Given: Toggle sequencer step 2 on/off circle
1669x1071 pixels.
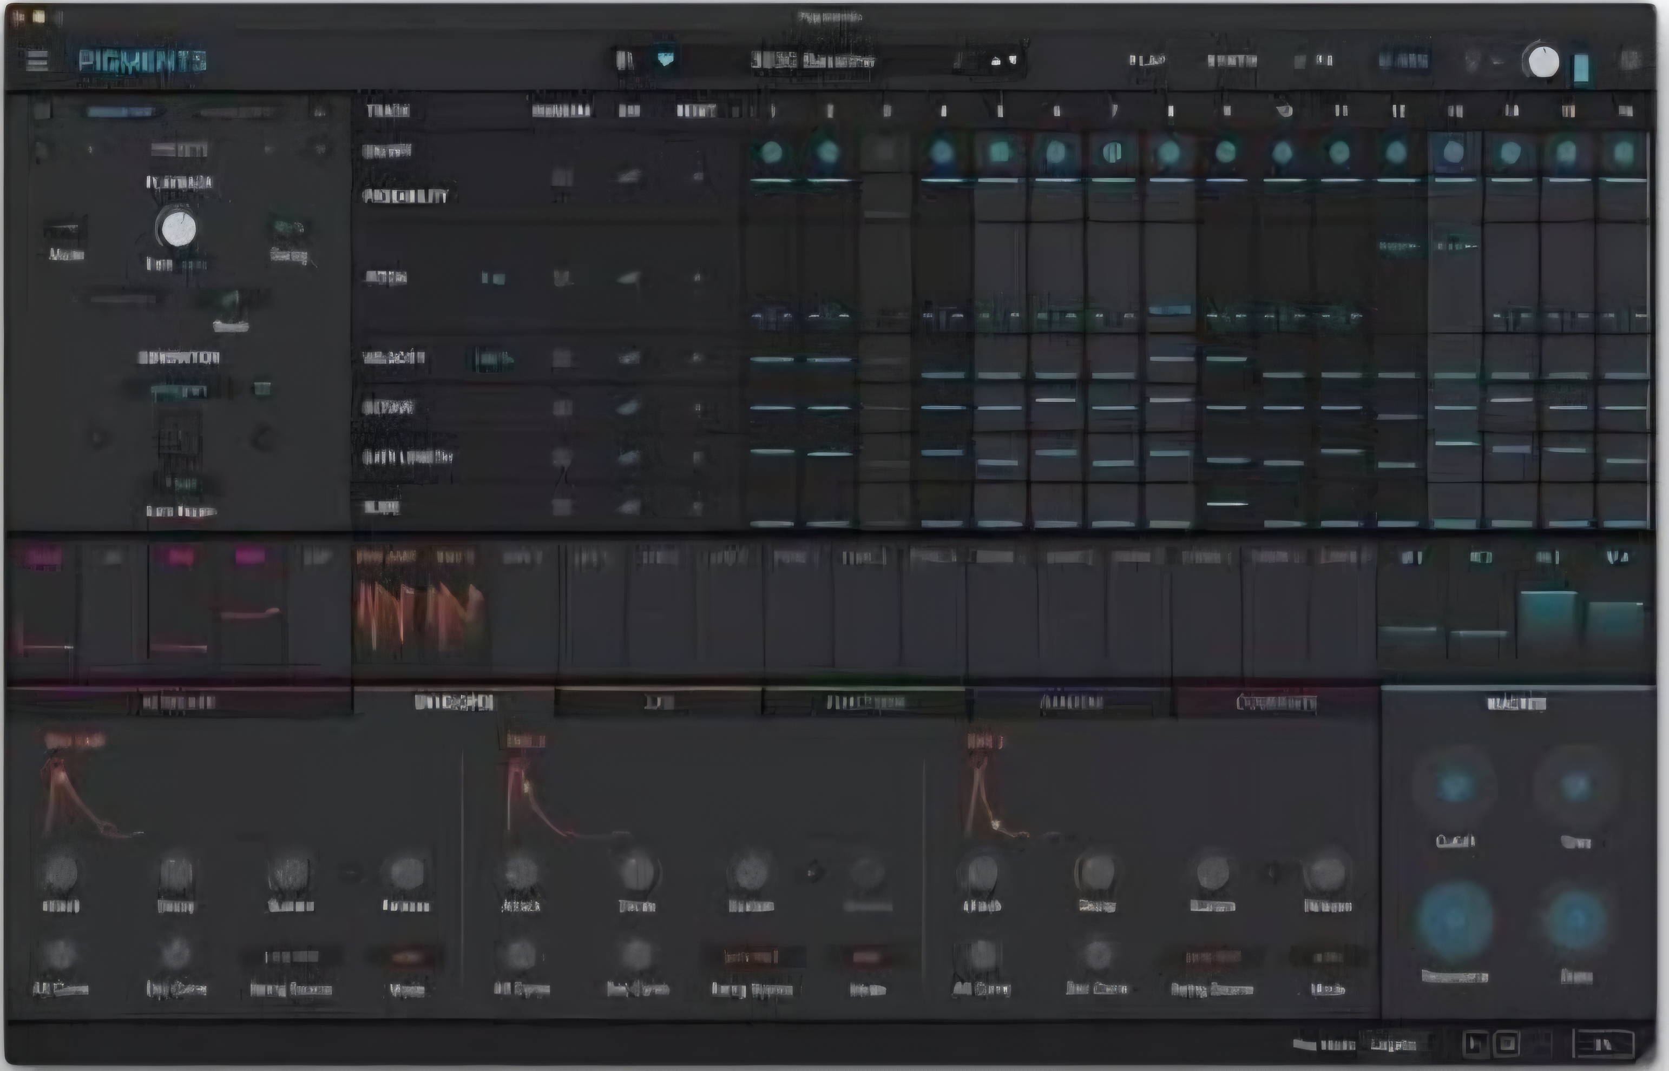Looking at the screenshot, I should pos(828,153).
